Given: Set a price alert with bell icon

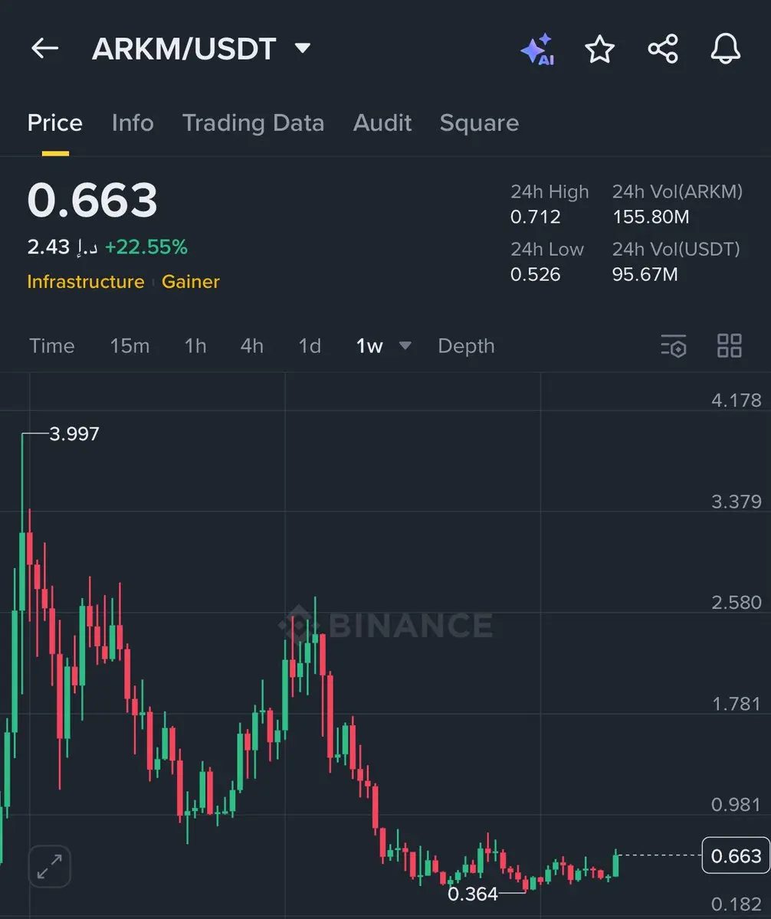Looking at the screenshot, I should pos(725,49).
